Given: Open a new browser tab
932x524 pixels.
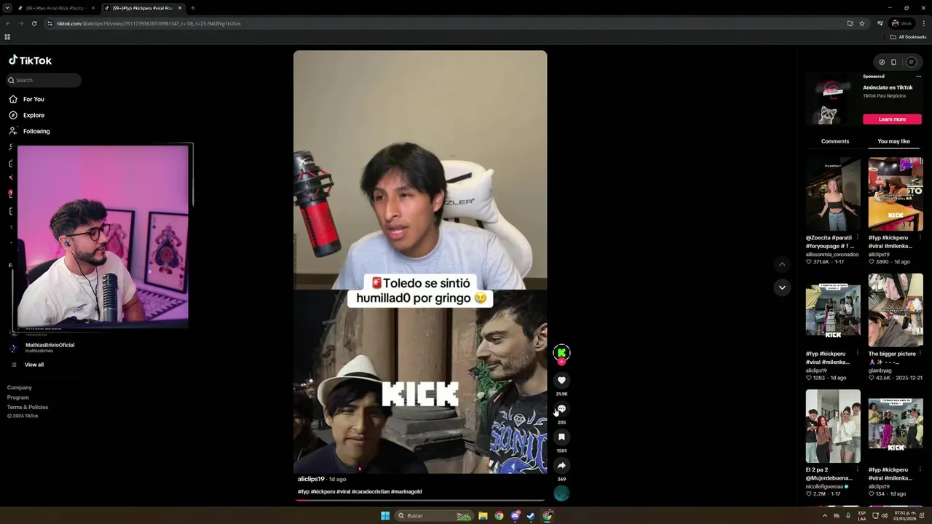Looking at the screenshot, I should (x=192, y=8).
